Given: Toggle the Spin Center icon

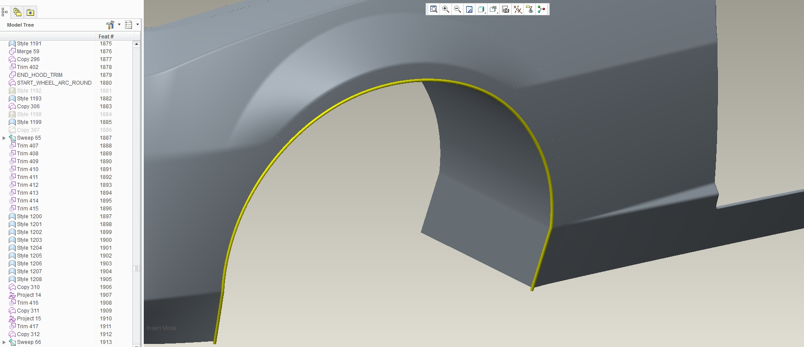Looking at the screenshot, I should pyautogui.click(x=541, y=9).
